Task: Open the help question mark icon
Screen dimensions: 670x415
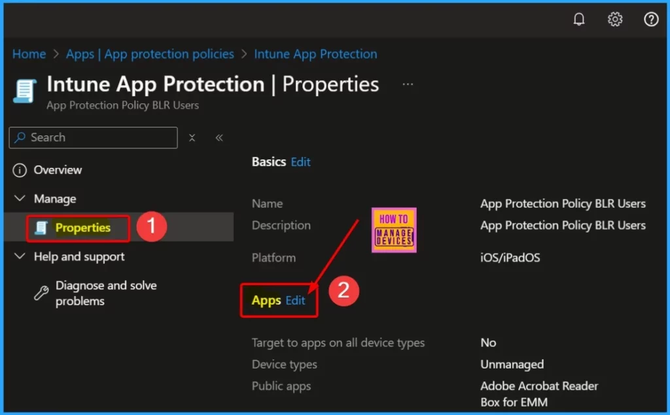Action: pos(651,19)
